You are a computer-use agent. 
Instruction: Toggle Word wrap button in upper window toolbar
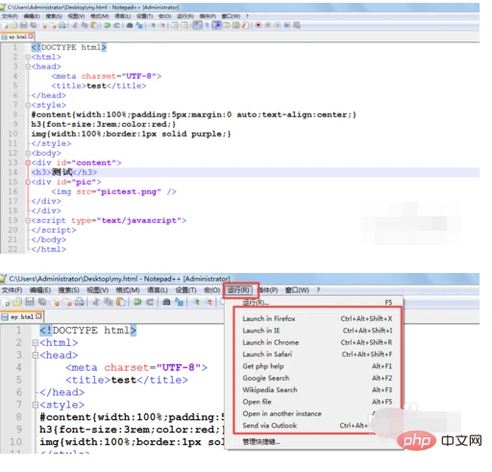198,25
